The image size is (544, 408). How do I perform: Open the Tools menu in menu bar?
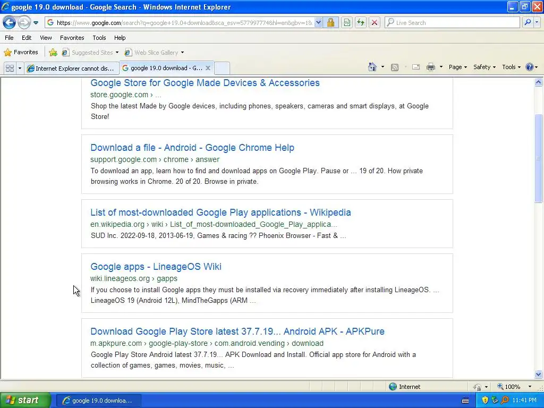(99, 38)
